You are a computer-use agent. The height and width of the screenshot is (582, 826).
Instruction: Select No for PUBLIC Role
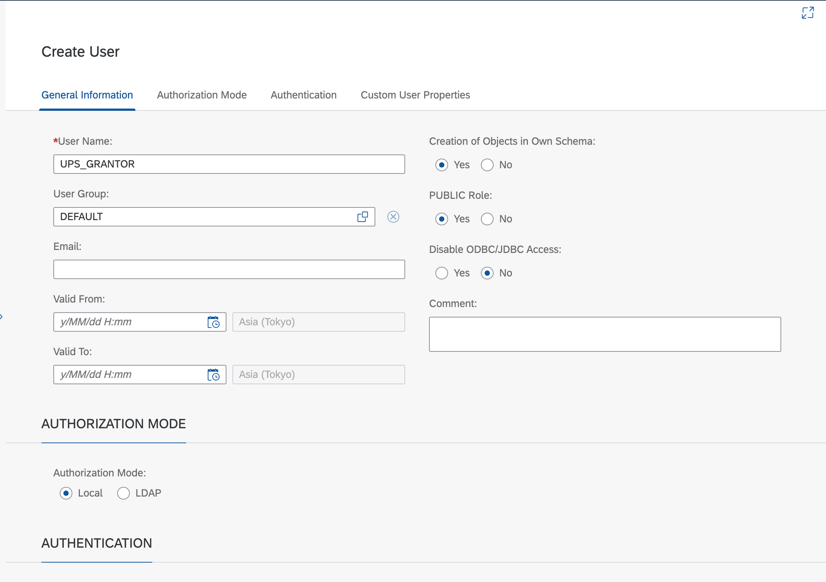coord(487,219)
